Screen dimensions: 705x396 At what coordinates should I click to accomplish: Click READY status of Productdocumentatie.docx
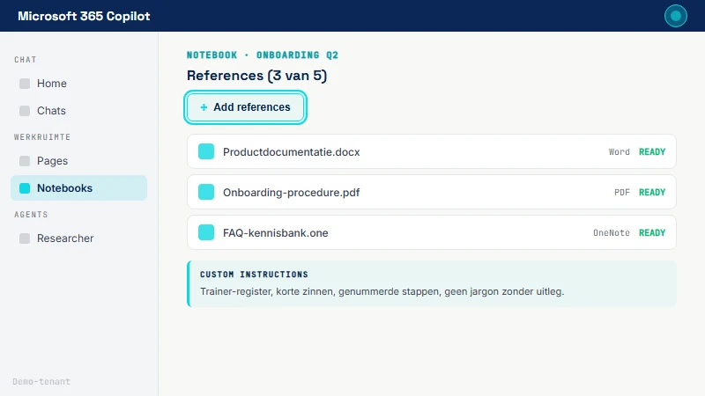click(x=652, y=151)
